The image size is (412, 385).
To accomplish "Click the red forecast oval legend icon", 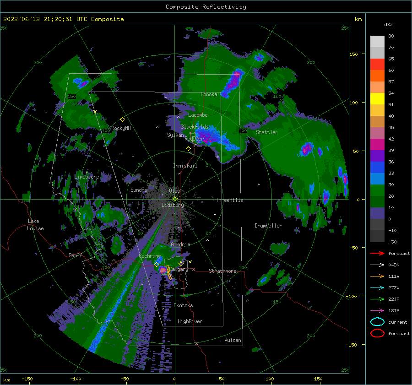I will point(377,333).
